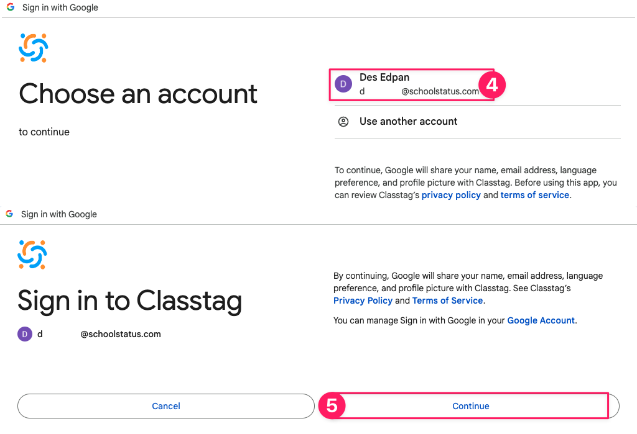637x434 pixels.
Task: Click the person icon next to "Use another account"
Action: click(343, 122)
